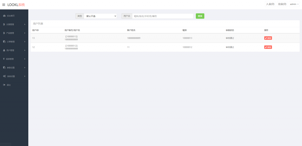Click the dashboard icon beside 后台首页
The image size is (302, 146).
(x=4, y=16)
